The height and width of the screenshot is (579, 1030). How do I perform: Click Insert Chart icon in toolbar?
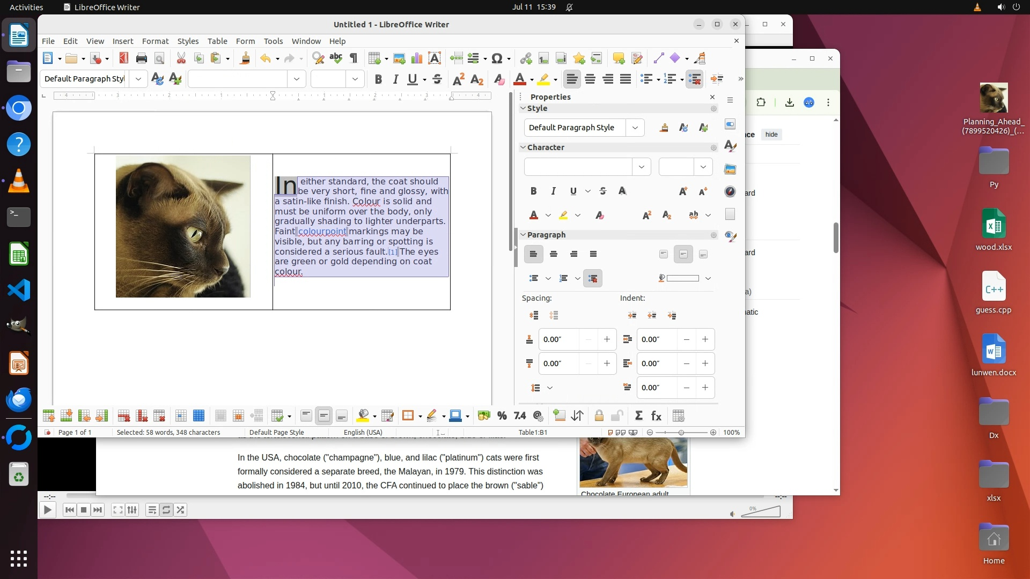tap(416, 58)
